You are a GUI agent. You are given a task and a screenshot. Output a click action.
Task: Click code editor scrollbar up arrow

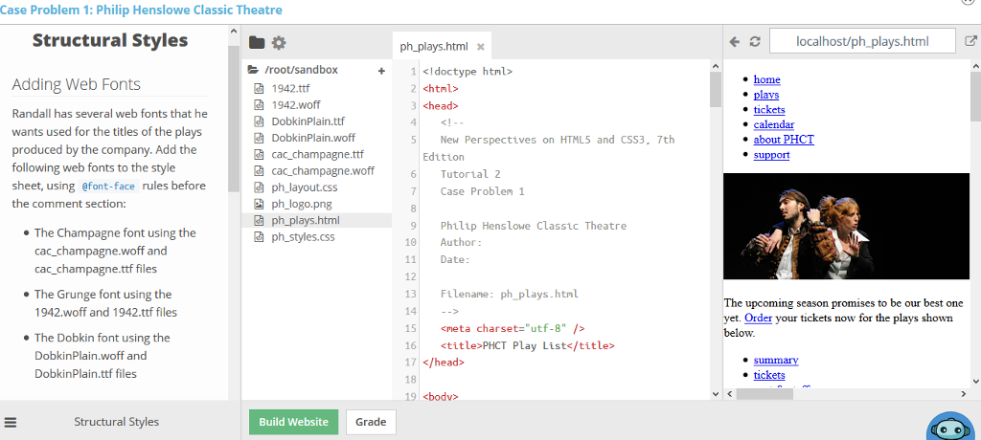[716, 64]
